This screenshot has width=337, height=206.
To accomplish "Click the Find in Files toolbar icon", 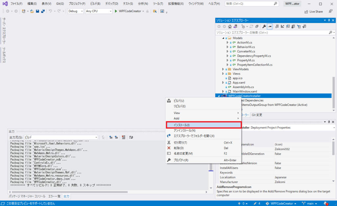I will [155, 11].
